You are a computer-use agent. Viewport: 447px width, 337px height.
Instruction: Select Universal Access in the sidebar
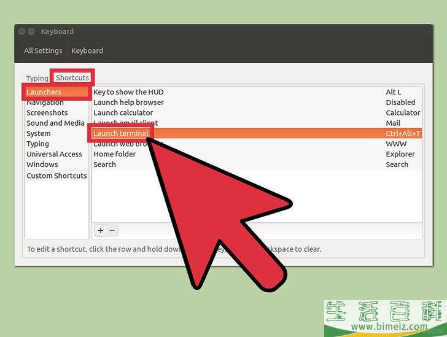54,154
